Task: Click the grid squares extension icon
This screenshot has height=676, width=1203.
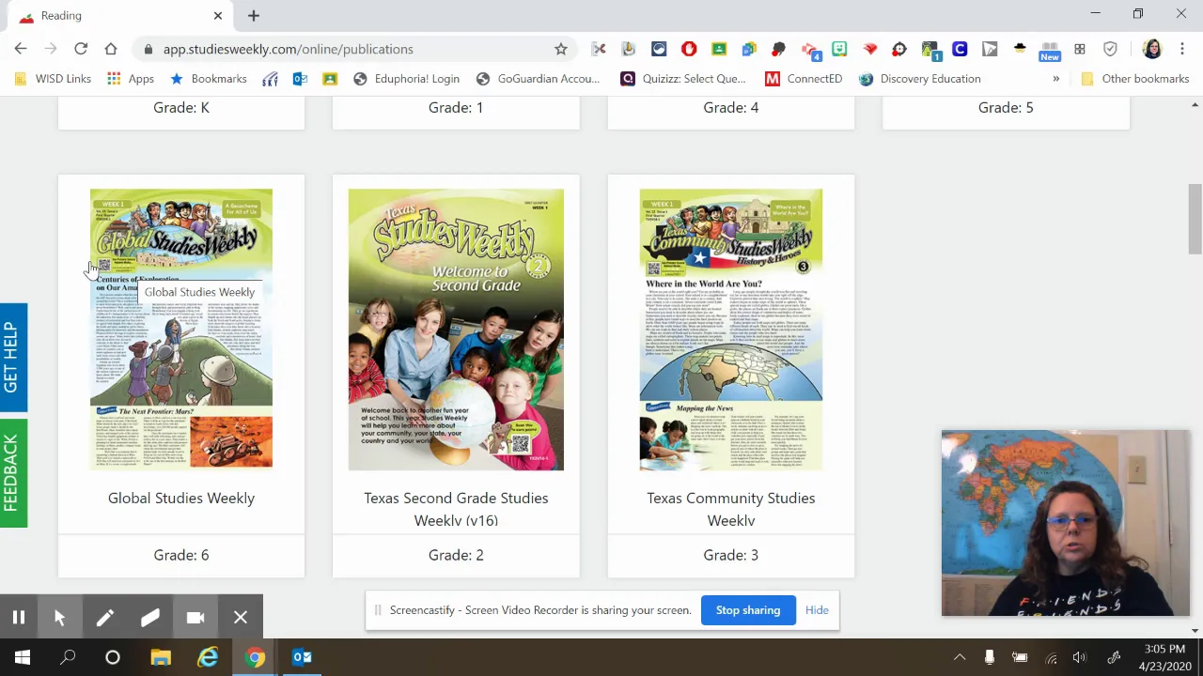Action: tap(1080, 49)
